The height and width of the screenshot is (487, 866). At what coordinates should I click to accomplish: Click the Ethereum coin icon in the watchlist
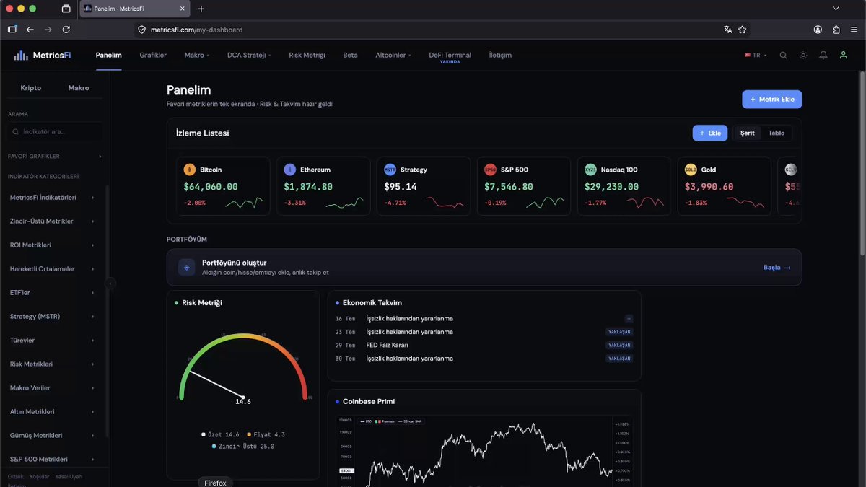point(290,170)
